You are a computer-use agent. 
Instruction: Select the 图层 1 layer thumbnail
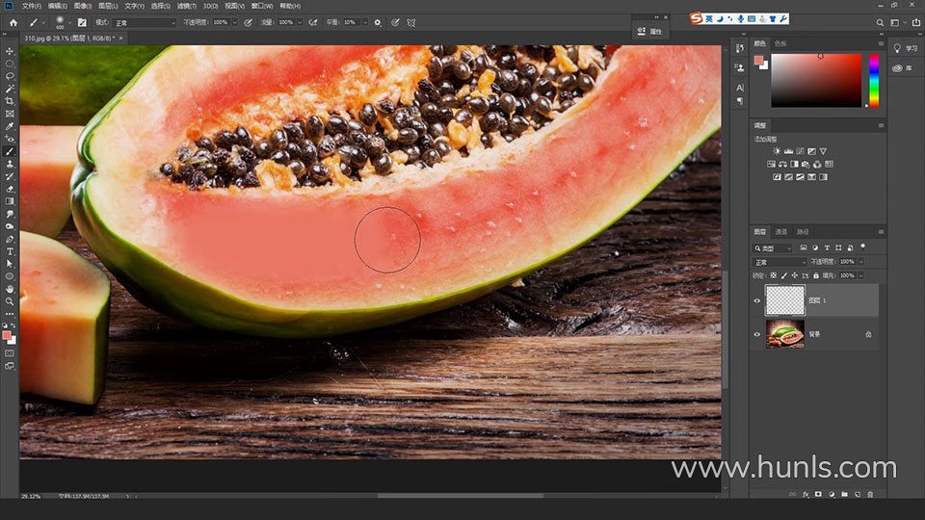784,300
